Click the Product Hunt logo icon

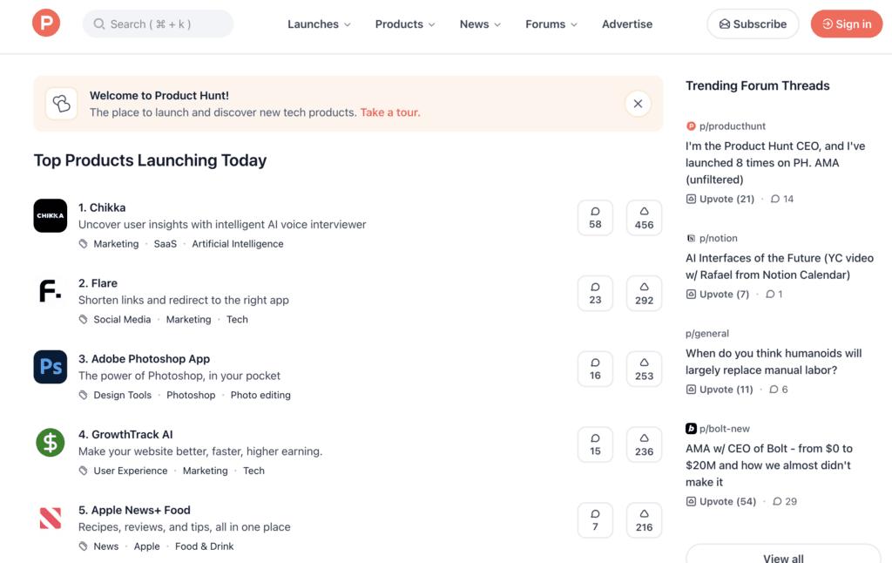[x=46, y=24]
